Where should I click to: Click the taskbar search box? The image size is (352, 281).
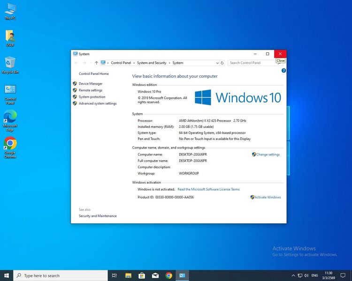click(61, 275)
